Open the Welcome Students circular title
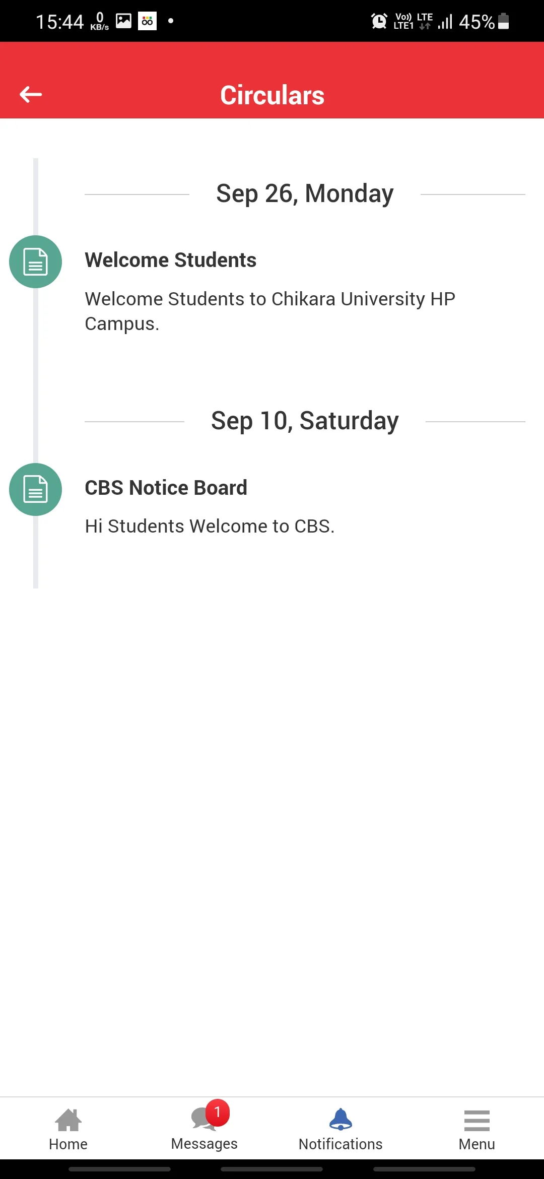This screenshot has width=544, height=1179. point(170,260)
